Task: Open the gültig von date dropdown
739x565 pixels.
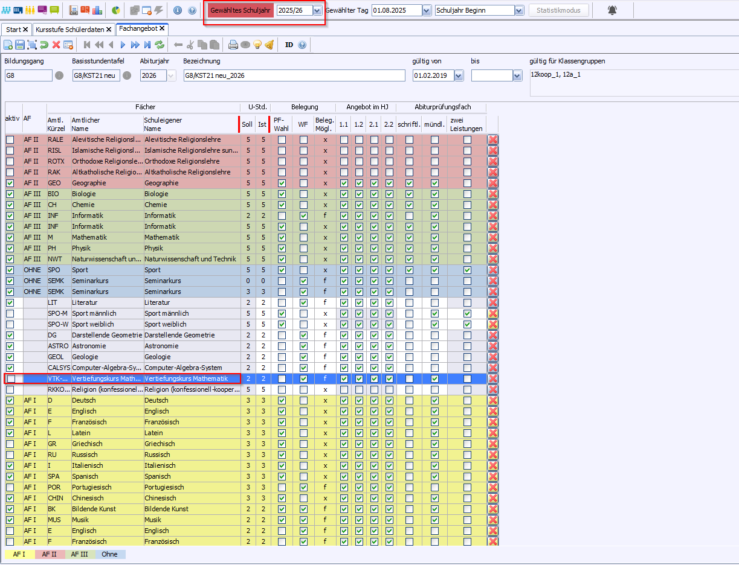Action: (458, 75)
